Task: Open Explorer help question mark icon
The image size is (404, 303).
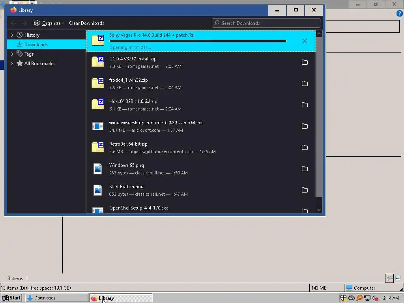Action: pos(400,14)
